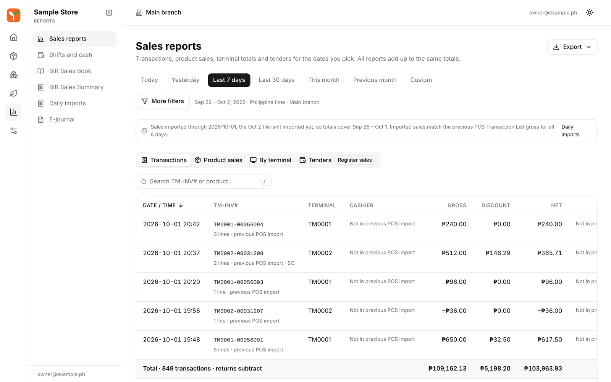Collapse the sidebar panel

point(109,13)
